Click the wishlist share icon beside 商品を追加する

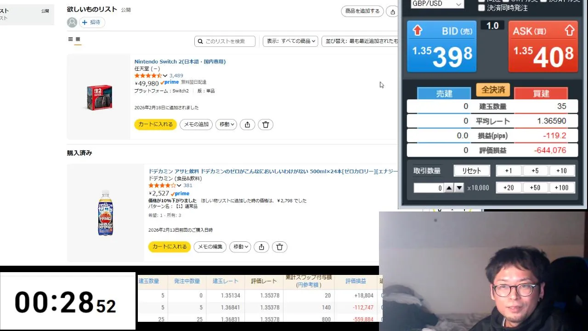(x=392, y=11)
